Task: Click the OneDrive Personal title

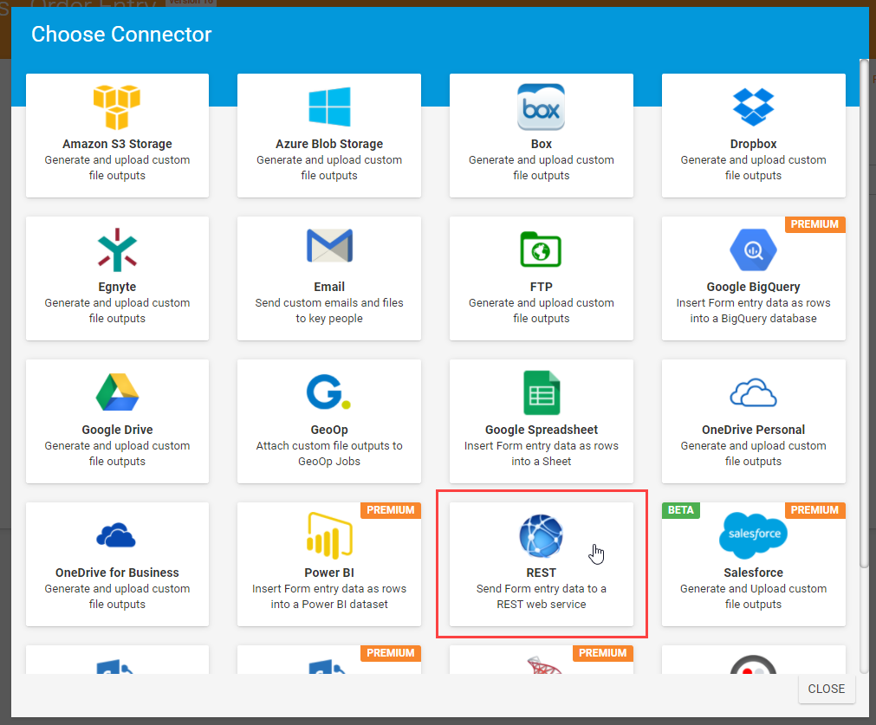Action: click(753, 430)
